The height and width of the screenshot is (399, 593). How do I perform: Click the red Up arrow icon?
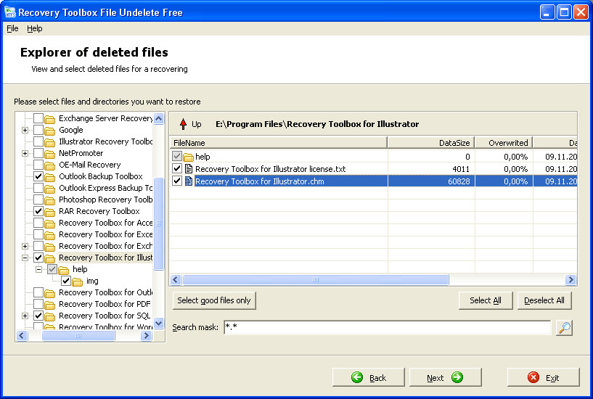click(x=183, y=124)
